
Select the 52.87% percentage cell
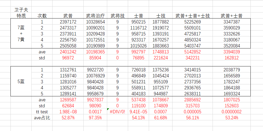tap(68, 118)
